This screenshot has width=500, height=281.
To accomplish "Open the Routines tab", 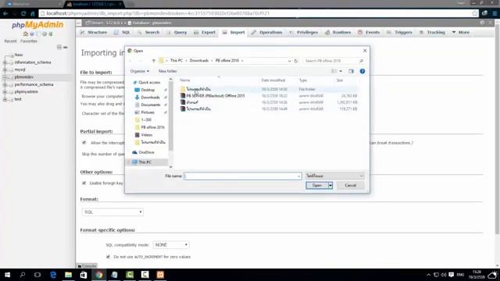I will [338, 32].
